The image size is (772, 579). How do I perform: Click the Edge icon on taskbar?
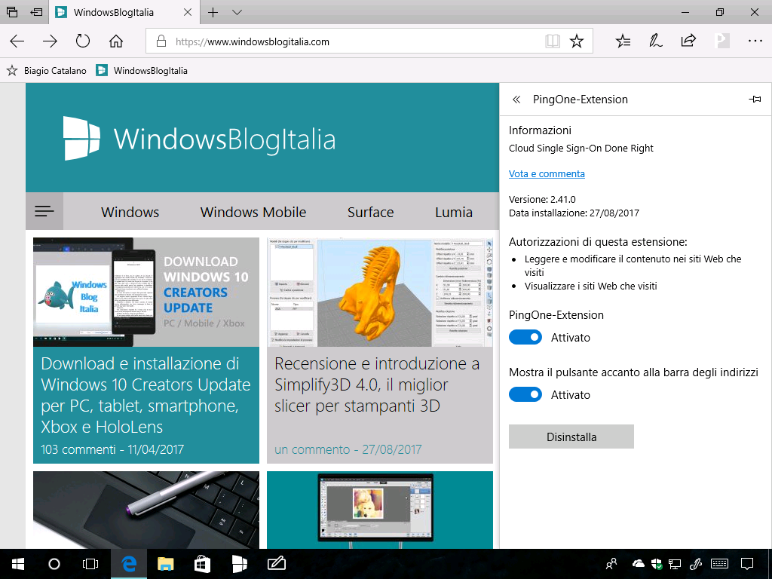coord(129,564)
